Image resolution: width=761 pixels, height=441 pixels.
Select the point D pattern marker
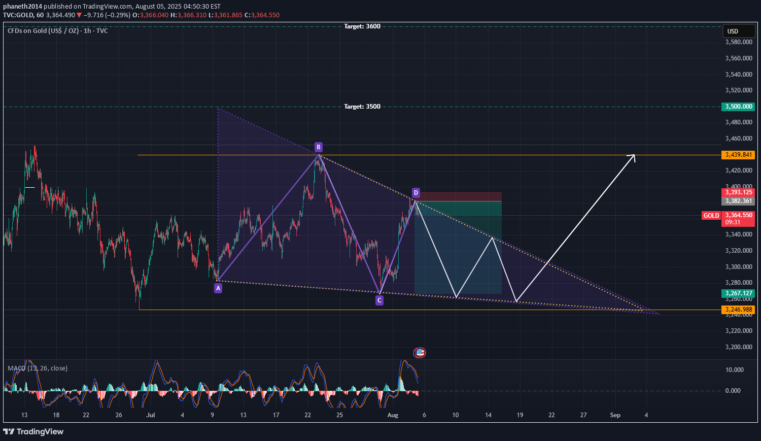(416, 193)
